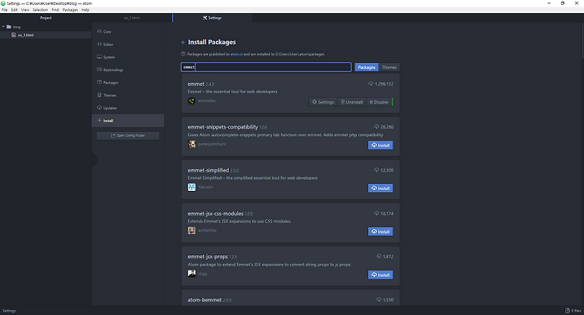Install emmet-jsx-props package
Image resolution: width=584 pixels, height=315 pixels.
[x=380, y=275]
